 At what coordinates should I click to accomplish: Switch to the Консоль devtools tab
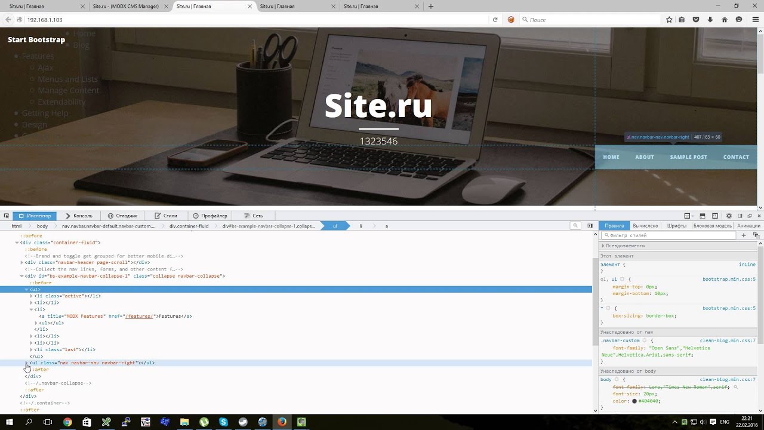pyautogui.click(x=79, y=216)
